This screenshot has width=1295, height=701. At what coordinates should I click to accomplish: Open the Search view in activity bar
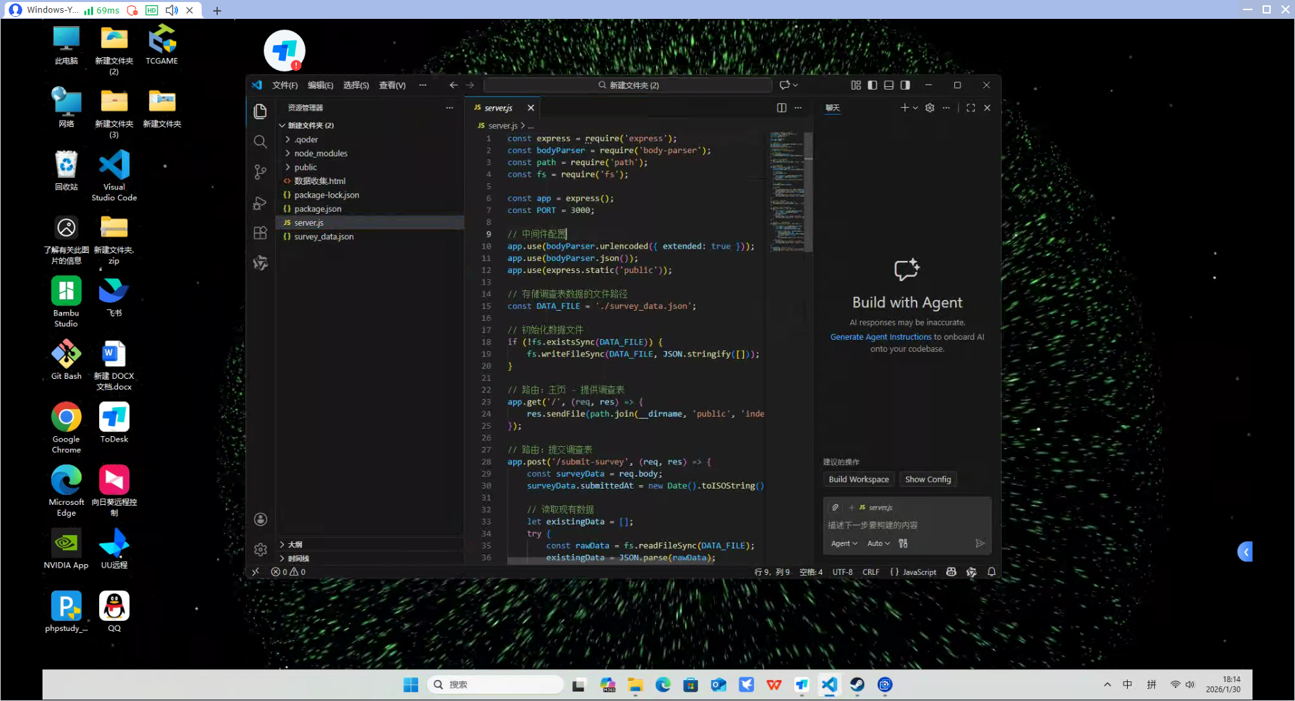(260, 142)
